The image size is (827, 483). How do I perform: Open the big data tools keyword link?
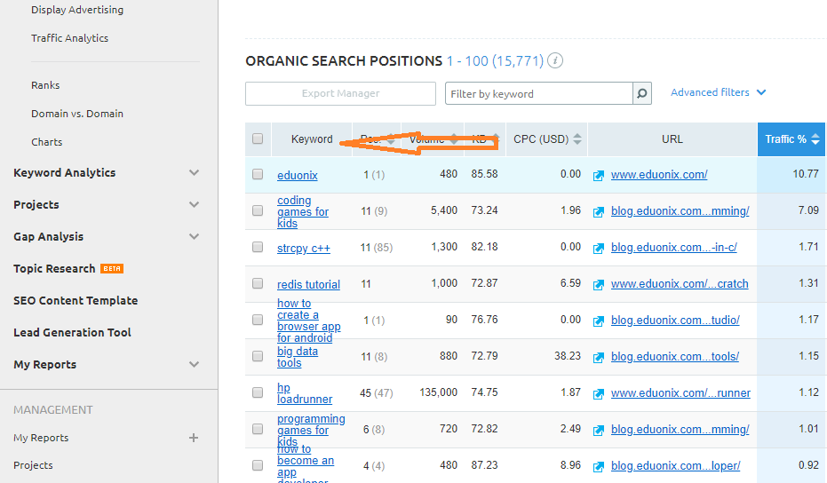click(x=298, y=357)
